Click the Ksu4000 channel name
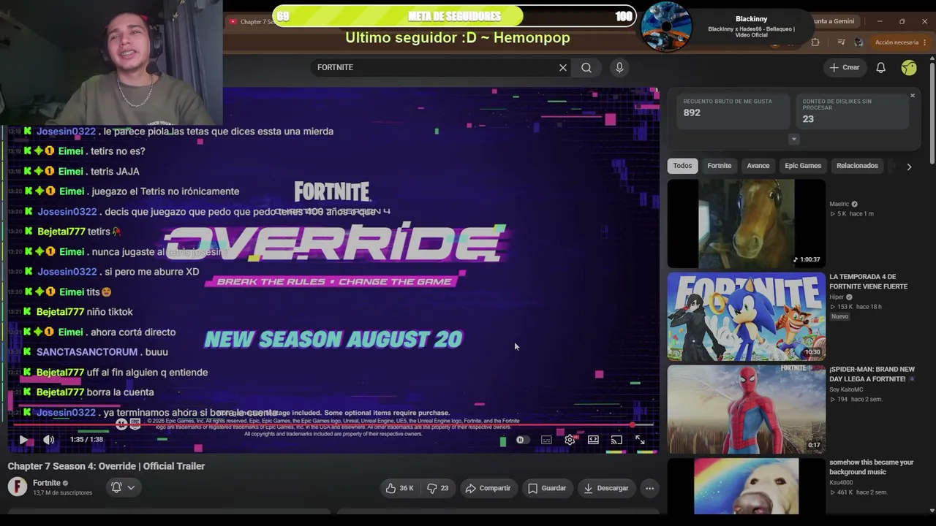This screenshot has width=936, height=526. 841,482
